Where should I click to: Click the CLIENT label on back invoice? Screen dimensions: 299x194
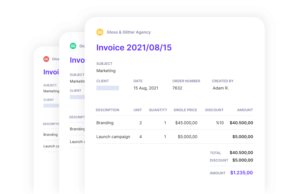[x=48, y=100]
